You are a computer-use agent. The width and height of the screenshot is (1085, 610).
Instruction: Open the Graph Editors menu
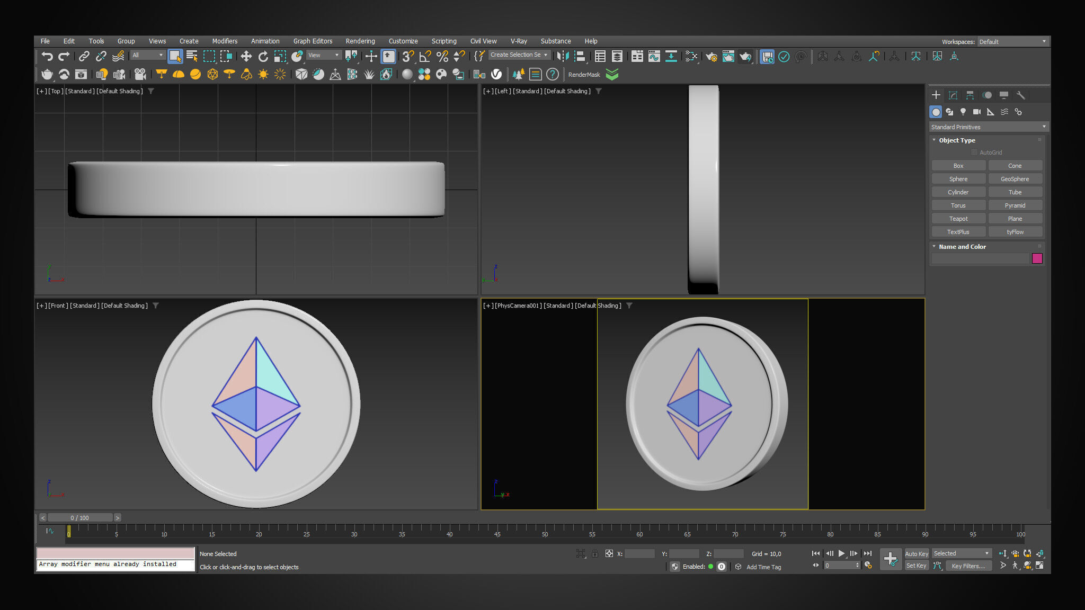click(x=313, y=41)
